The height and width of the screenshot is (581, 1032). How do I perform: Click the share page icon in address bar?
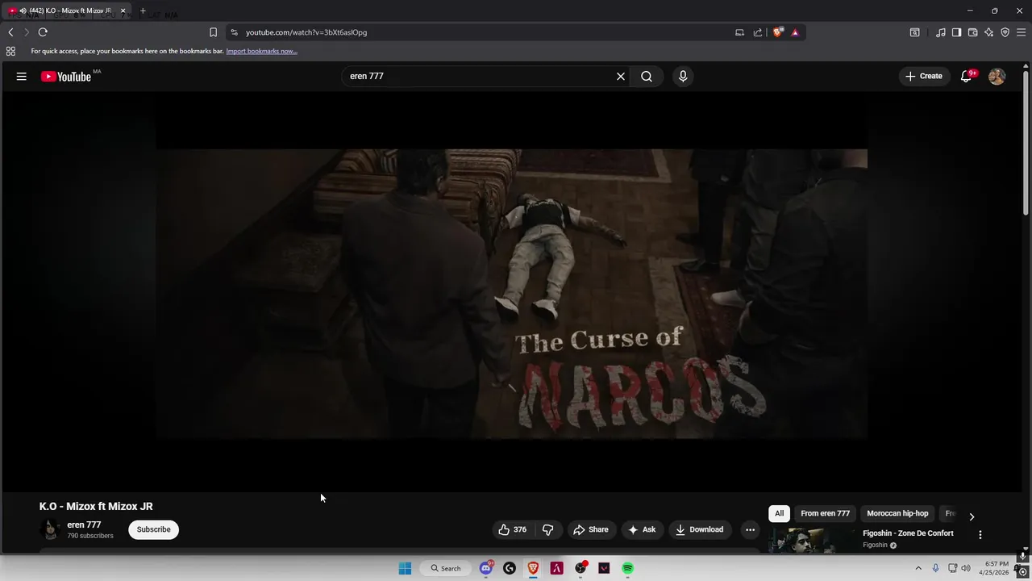tap(758, 32)
